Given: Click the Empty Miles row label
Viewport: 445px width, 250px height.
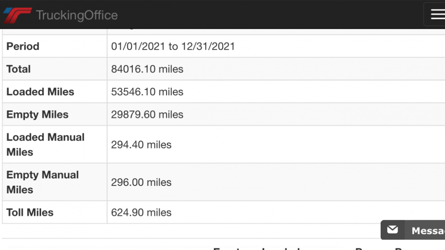Looking at the screenshot, I should [38, 114].
